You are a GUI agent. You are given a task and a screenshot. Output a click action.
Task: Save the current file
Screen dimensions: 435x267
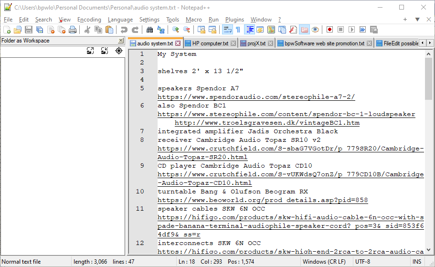coord(29,30)
